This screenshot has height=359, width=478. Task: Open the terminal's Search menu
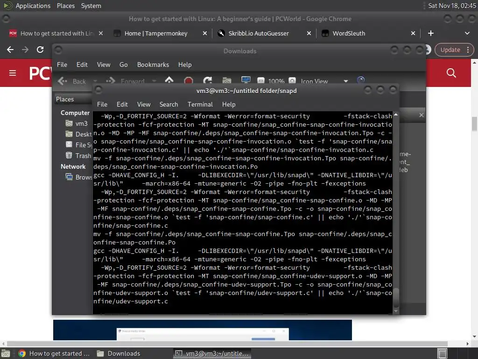169,104
